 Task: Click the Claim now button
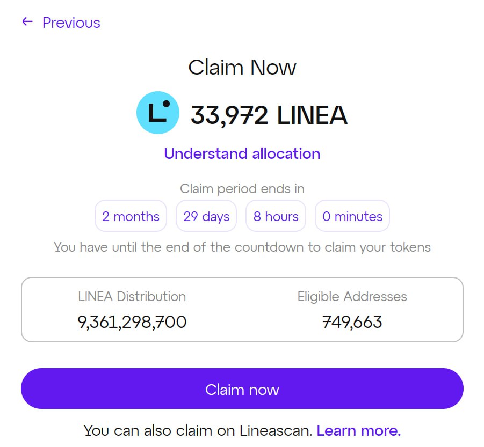click(242, 389)
